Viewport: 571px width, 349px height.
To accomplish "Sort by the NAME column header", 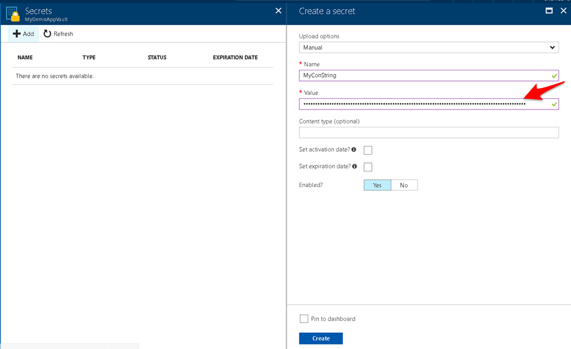I will tap(25, 58).
